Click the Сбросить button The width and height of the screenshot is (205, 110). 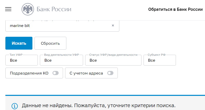50,43
